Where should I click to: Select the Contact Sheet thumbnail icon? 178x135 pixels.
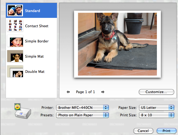[x=15, y=26]
